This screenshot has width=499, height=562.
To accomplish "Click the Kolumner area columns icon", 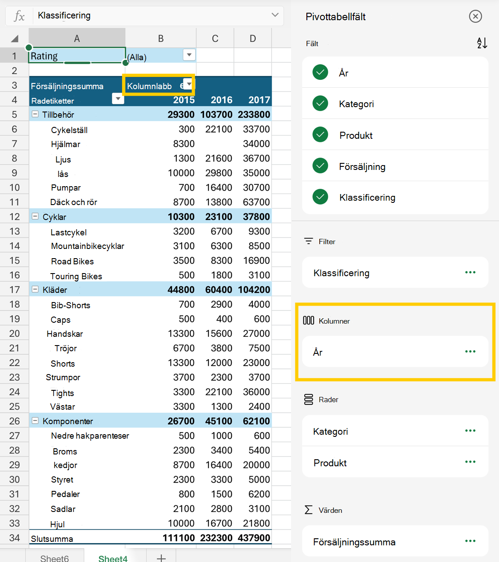I will click(309, 321).
